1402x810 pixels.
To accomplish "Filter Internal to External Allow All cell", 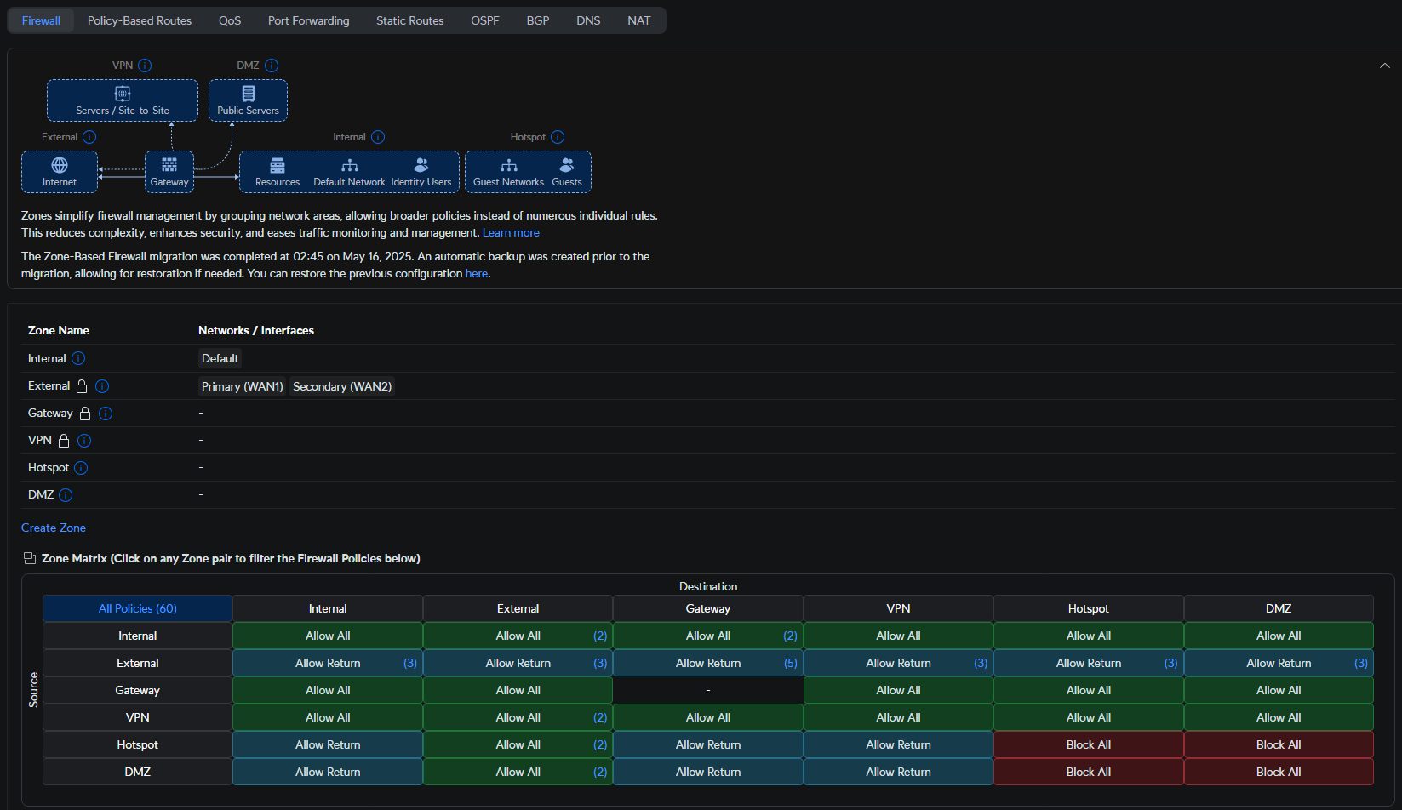I will 518,636.
